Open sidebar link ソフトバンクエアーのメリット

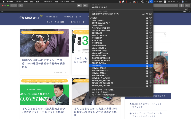coord(147,115)
